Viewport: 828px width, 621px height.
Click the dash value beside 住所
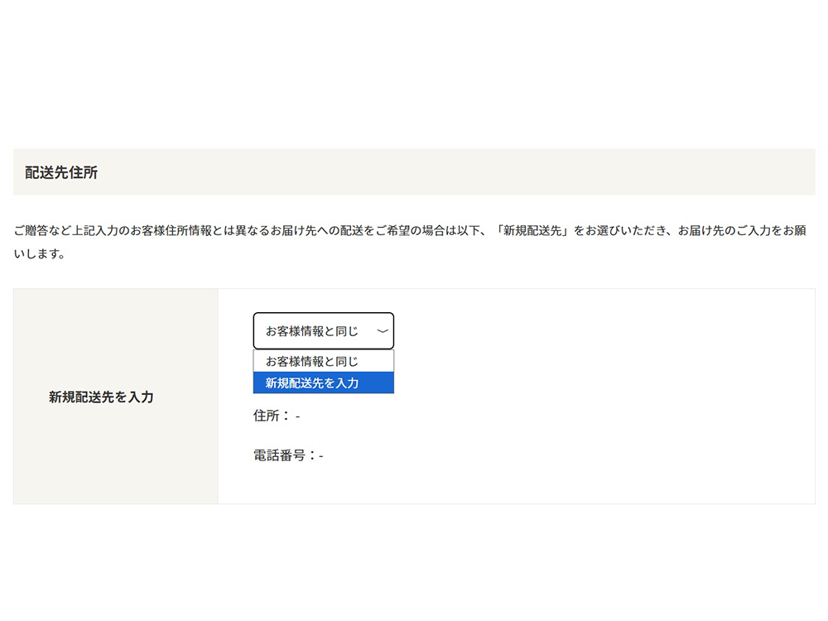[297, 416]
